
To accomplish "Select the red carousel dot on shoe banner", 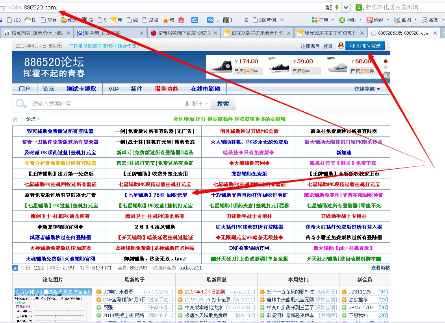I will click(386, 61).
